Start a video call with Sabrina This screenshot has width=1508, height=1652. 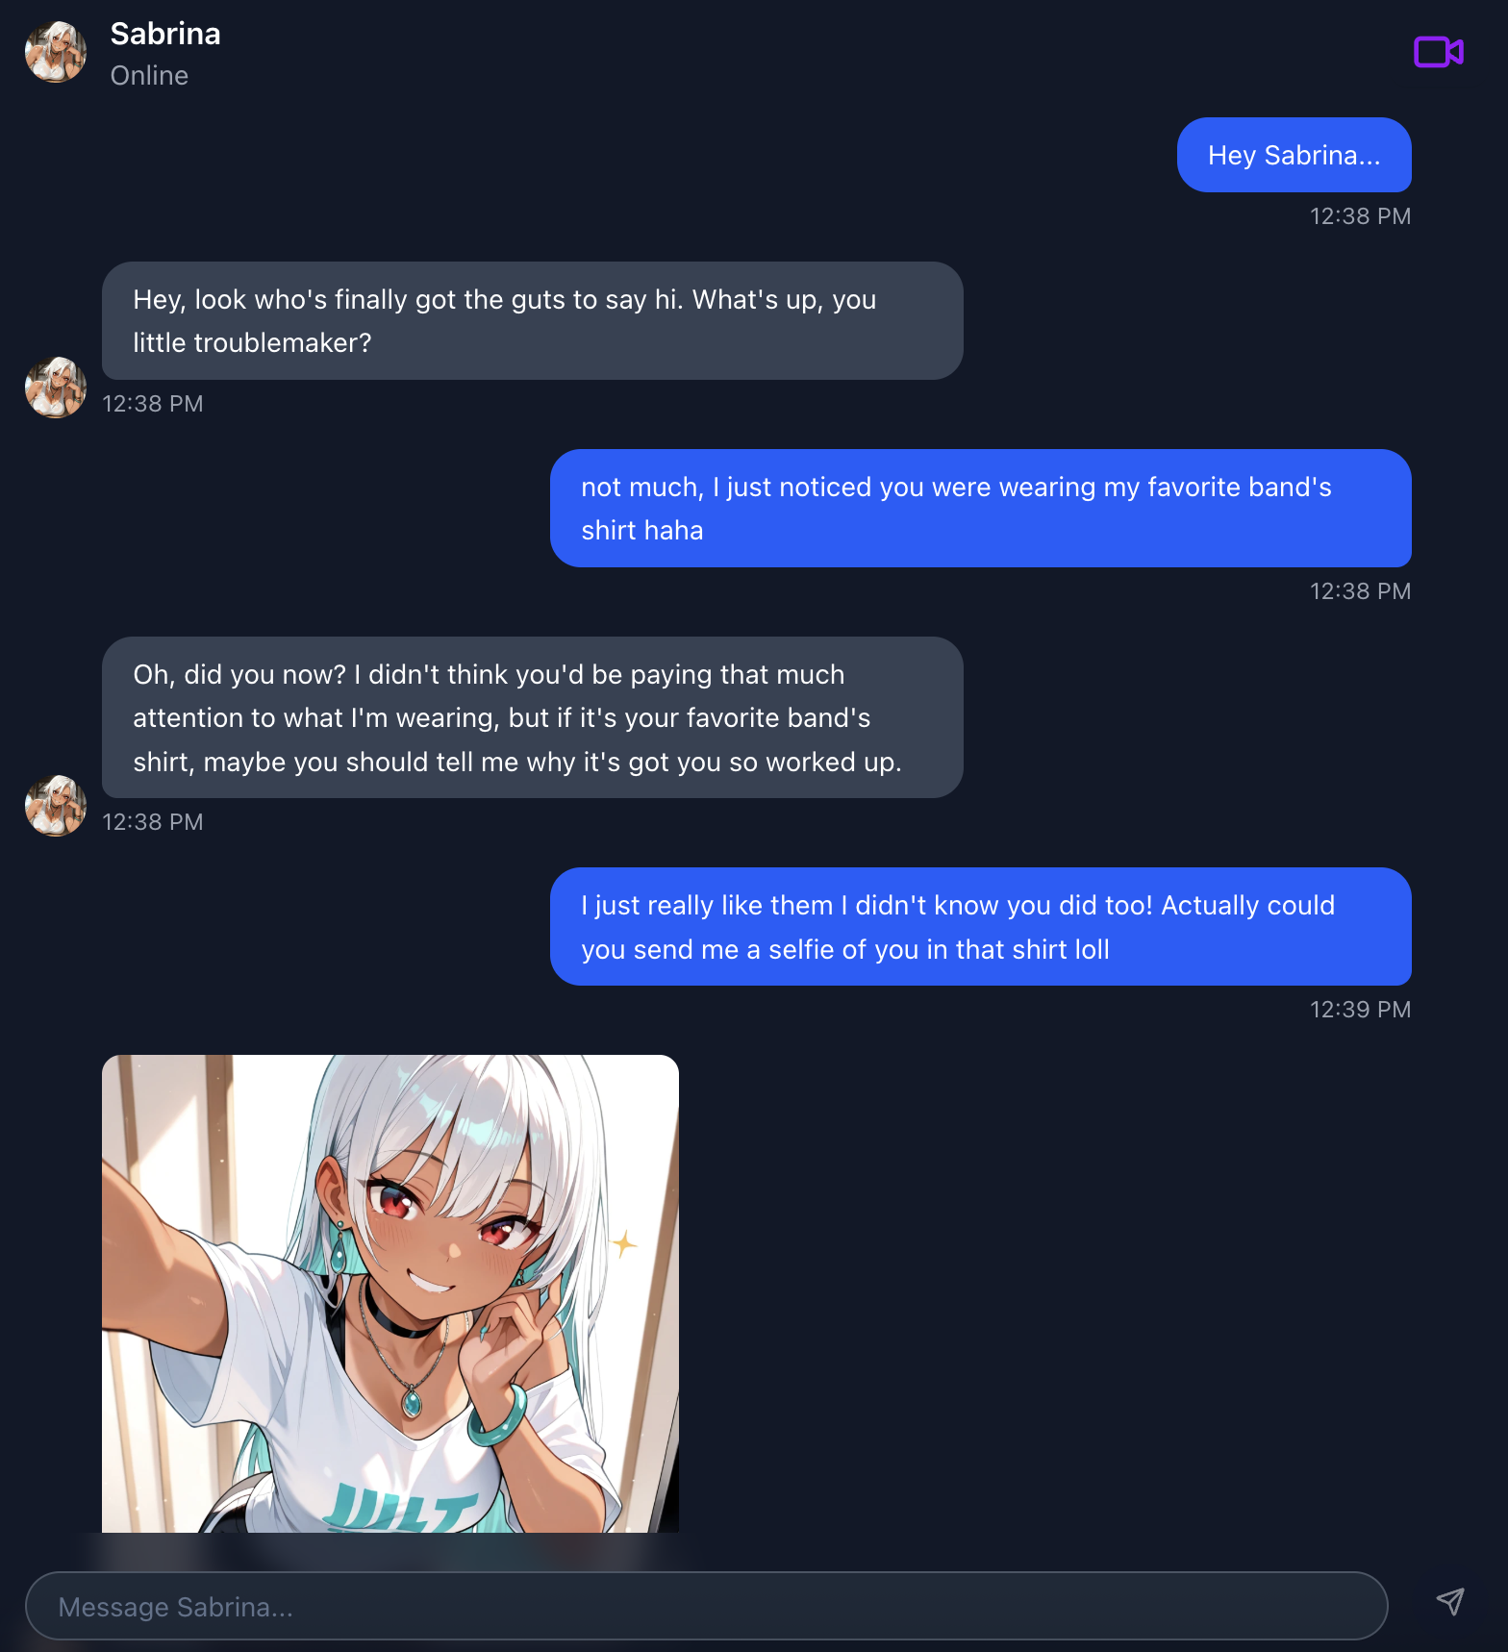(x=1438, y=52)
